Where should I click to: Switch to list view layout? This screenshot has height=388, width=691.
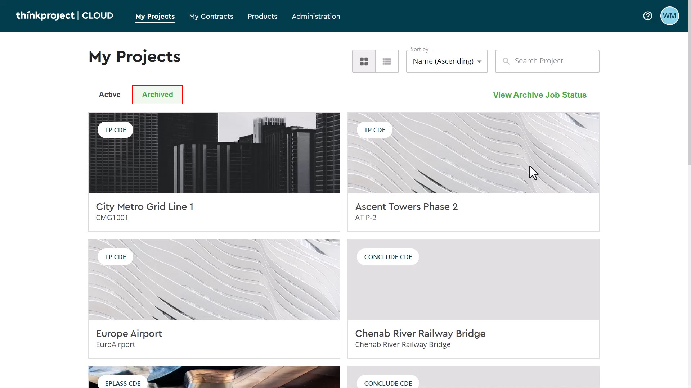click(387, 61)
